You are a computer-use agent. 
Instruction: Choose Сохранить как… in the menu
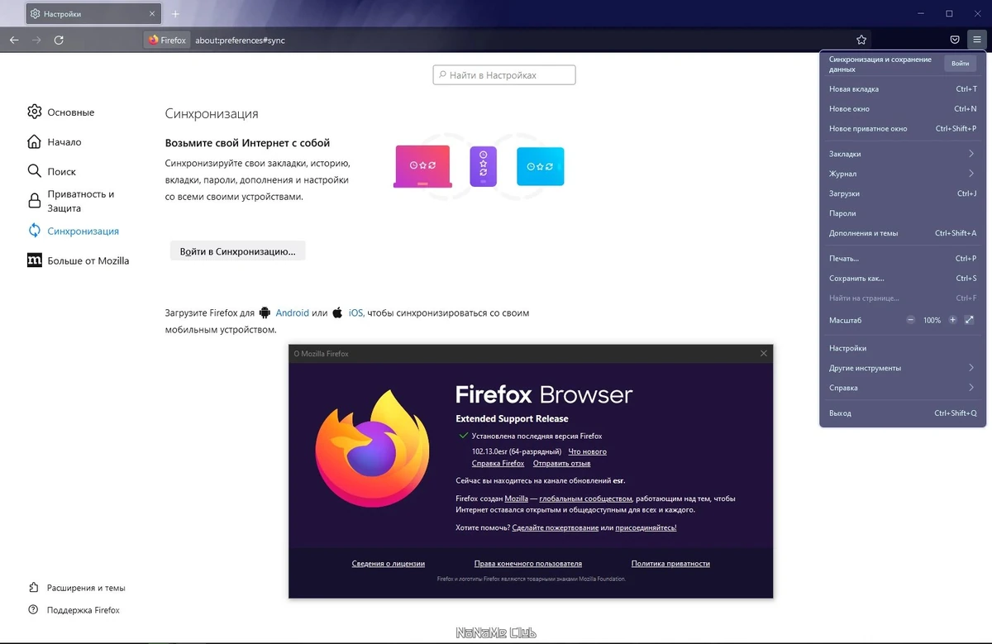click(903, 279)
